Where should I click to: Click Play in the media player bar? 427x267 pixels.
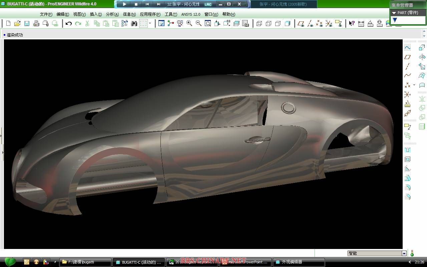[124, 4]
